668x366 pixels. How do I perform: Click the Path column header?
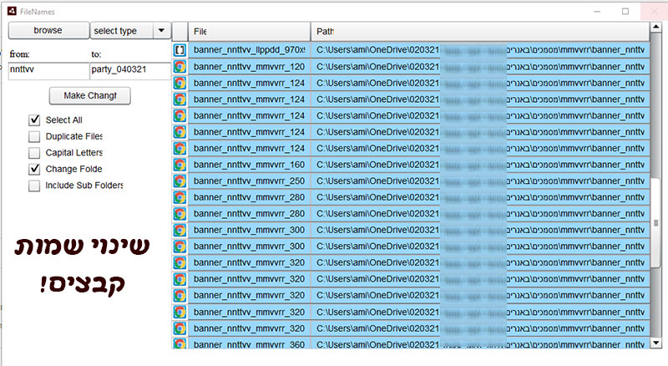pos(476,32)
